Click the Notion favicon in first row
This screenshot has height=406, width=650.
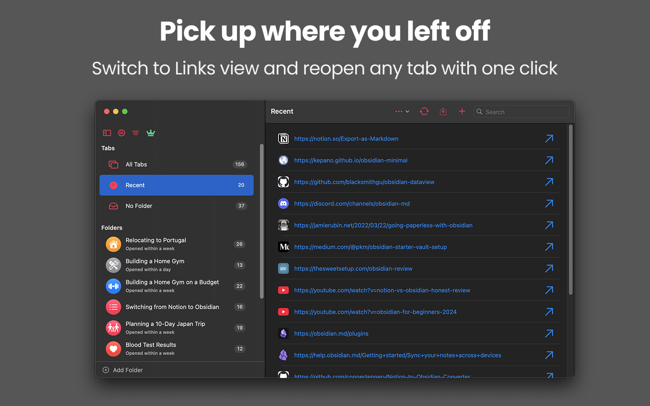coord(283,138)
